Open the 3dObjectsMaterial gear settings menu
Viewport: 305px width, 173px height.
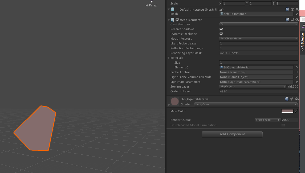(297, 99)
